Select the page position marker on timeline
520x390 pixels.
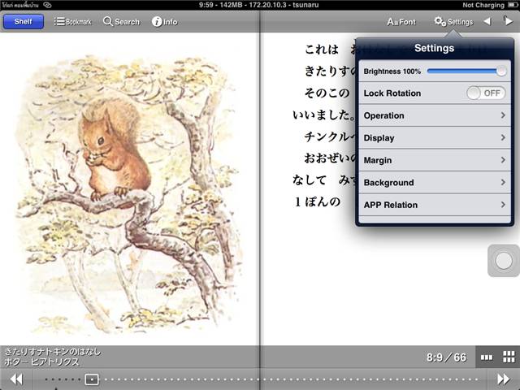(92, 379)
